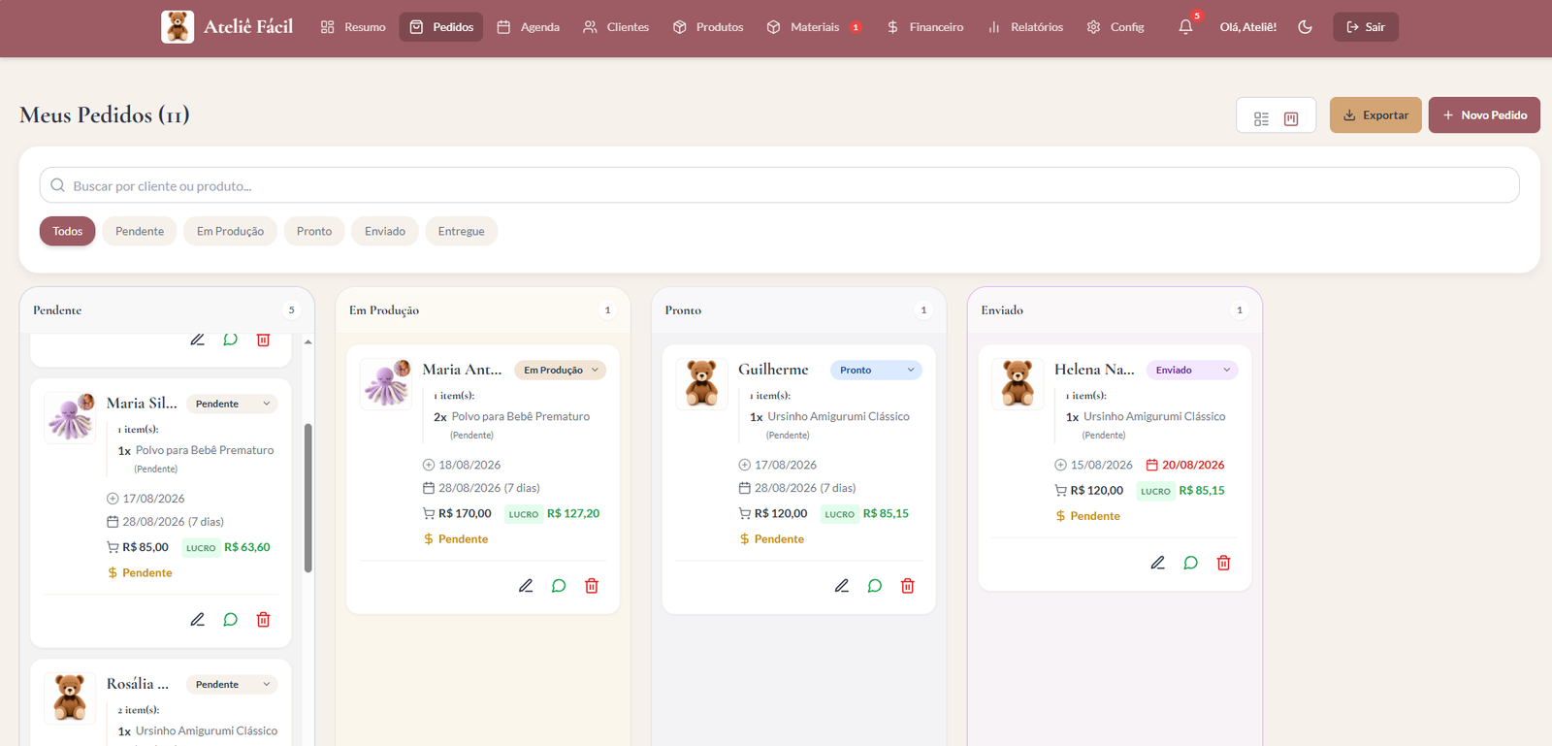Switch to list view layout
The height and width of the screenshot is (746, 1552).
click(x=1261, y=118)
